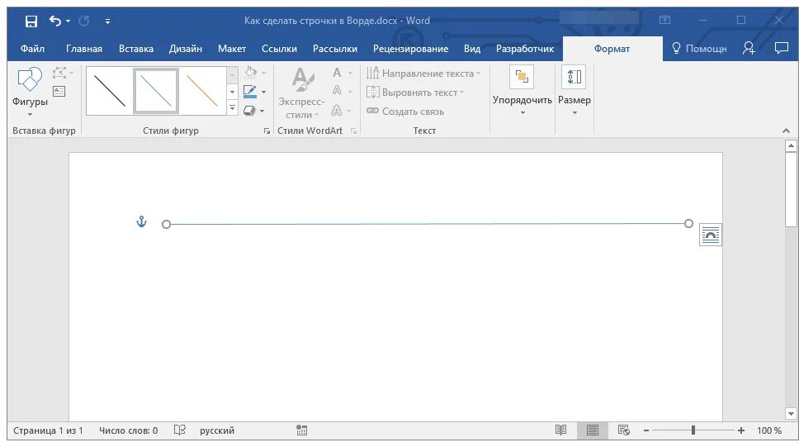Apply the black line shape style
The image size is (799, 447).
click(x=110, y=91)
